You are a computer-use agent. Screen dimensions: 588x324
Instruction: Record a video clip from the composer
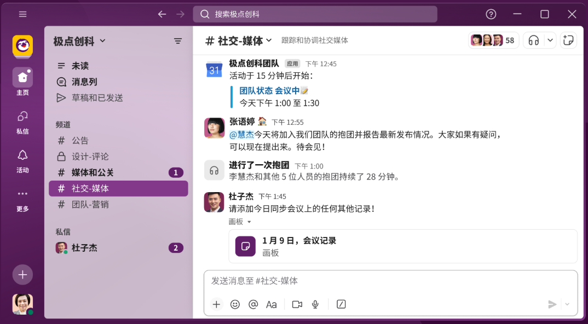(x=297, y=304)
